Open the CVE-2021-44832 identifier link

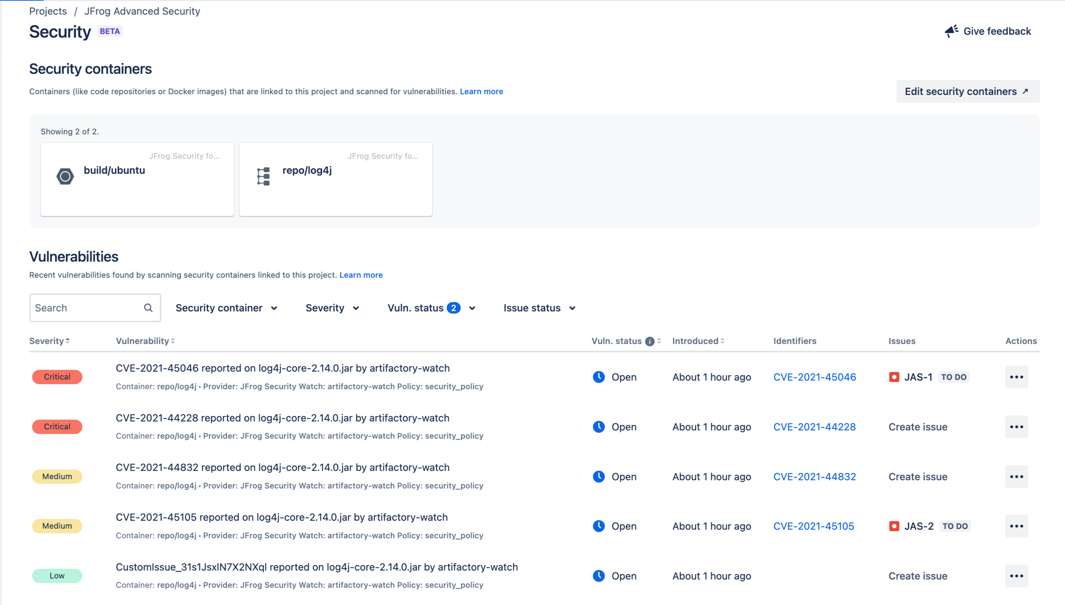pos(814,476)
